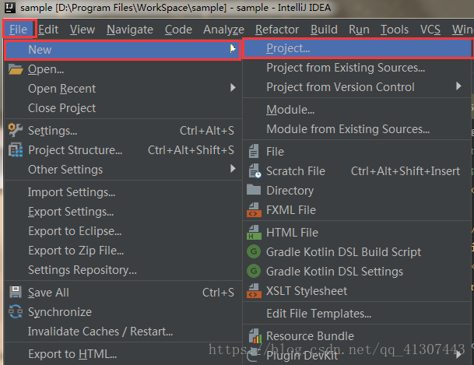Choose Import Settings...
Image resolution: width=474 pixels, height=365 pixels.
click(123, 192)
